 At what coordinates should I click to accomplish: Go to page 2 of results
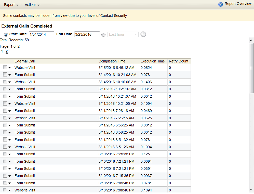(6, 51)
